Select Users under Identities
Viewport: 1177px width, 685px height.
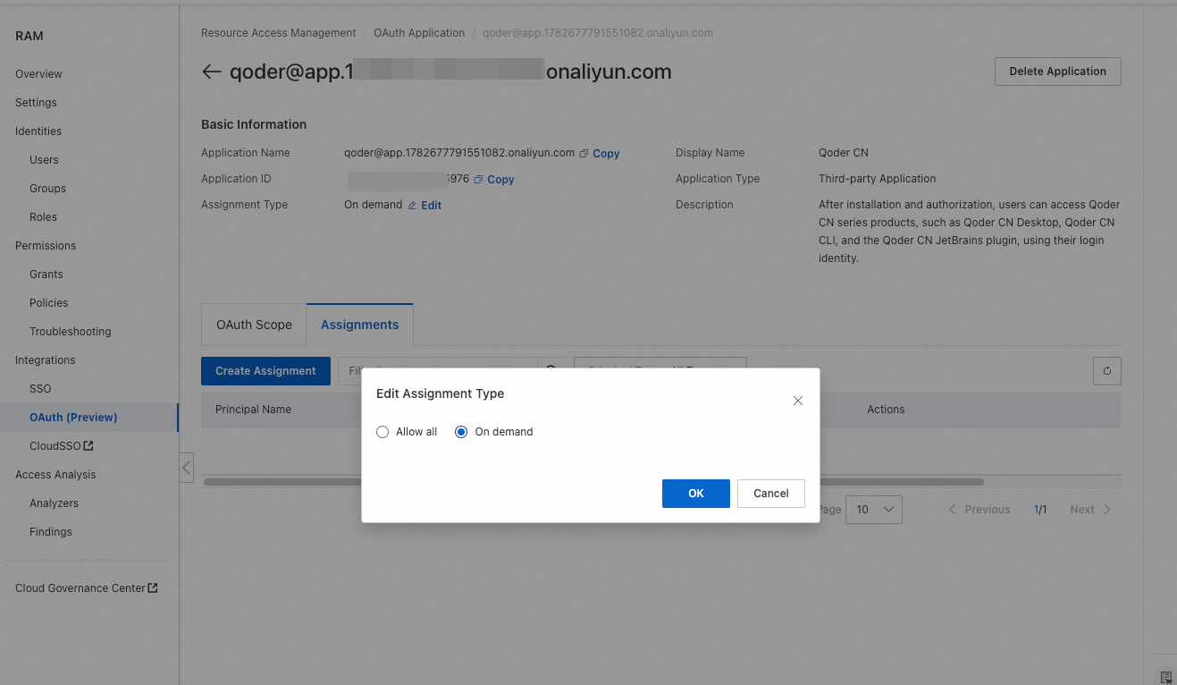(x=44, y=160)
